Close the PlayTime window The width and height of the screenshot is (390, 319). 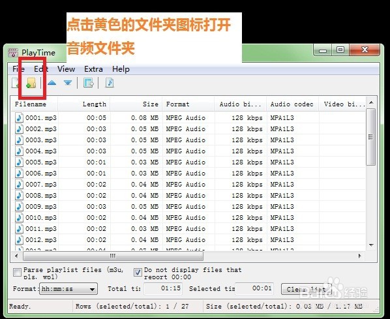pyautogui.click(x=365, y=50)
